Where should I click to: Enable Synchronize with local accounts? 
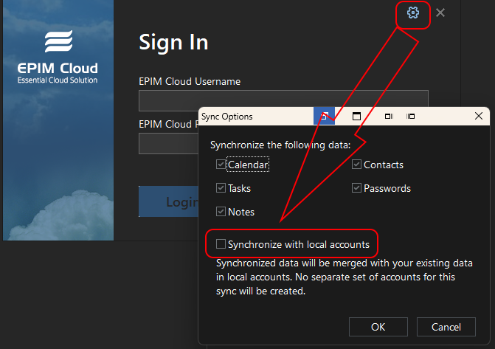pos(221,243)
